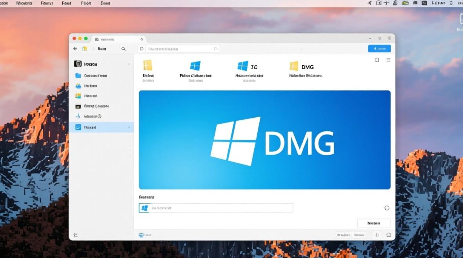The image size is (463, 258).
Task: Click the magnifying glass search icon in the toolbar
Action: (123, 49)
